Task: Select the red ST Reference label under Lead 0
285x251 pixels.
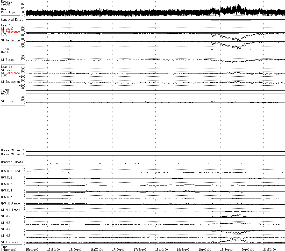Action: click(10, 32)
